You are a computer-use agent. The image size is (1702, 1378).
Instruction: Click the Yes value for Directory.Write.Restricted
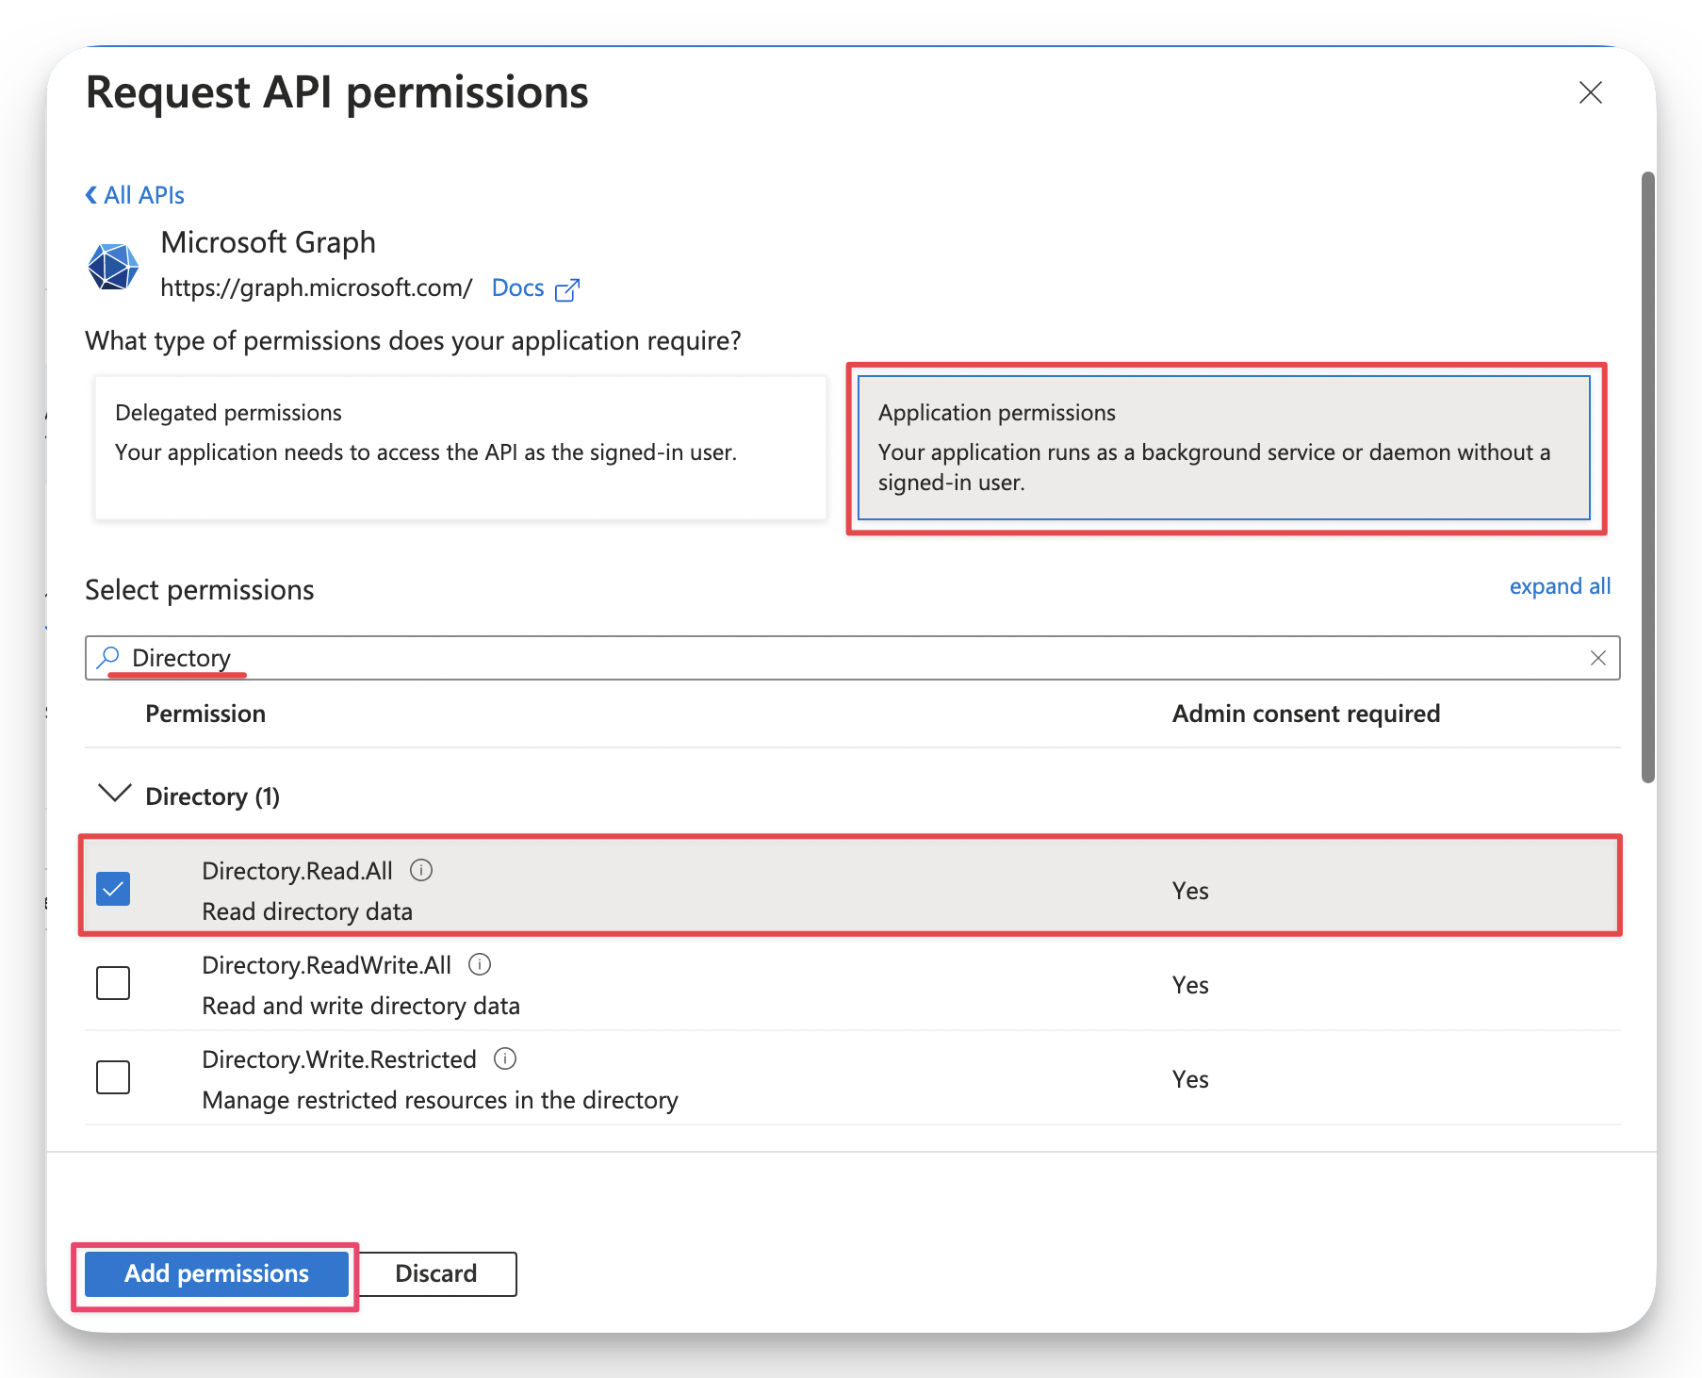[x=1190, y=1079]
